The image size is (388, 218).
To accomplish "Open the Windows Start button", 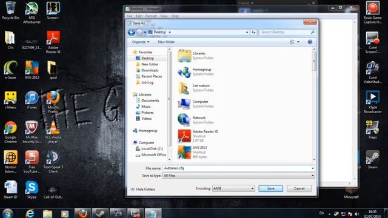I will tap(8, 213).
